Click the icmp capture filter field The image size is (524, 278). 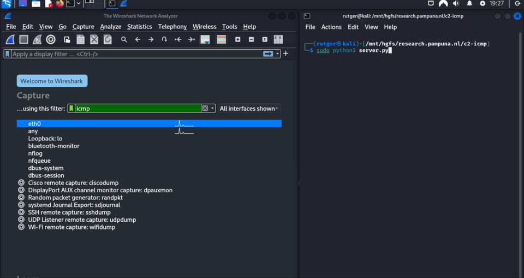point(138,108)
